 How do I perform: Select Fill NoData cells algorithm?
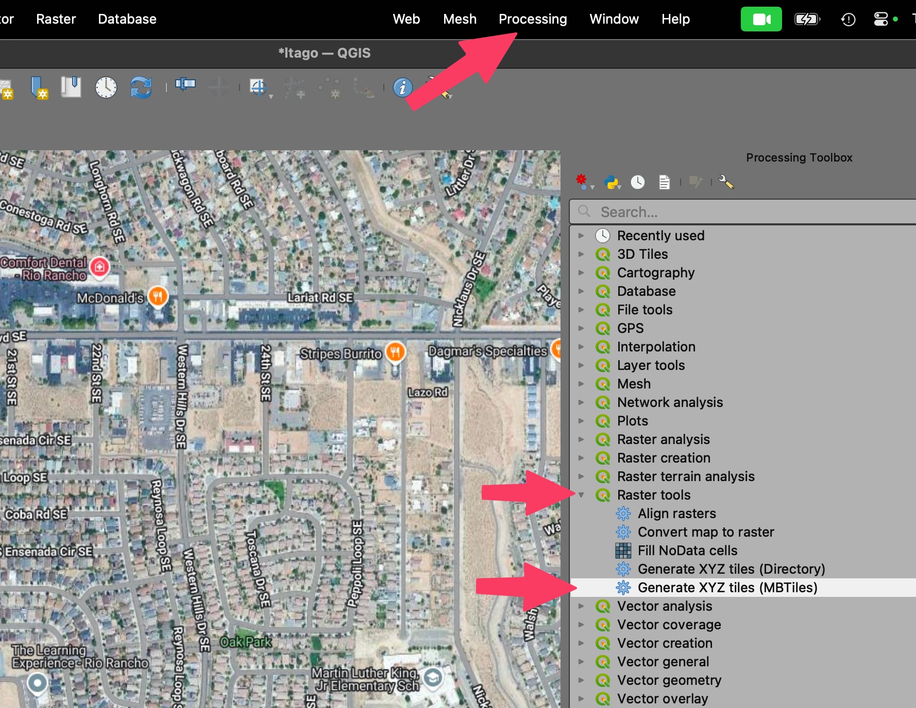(x=687, y=551)
